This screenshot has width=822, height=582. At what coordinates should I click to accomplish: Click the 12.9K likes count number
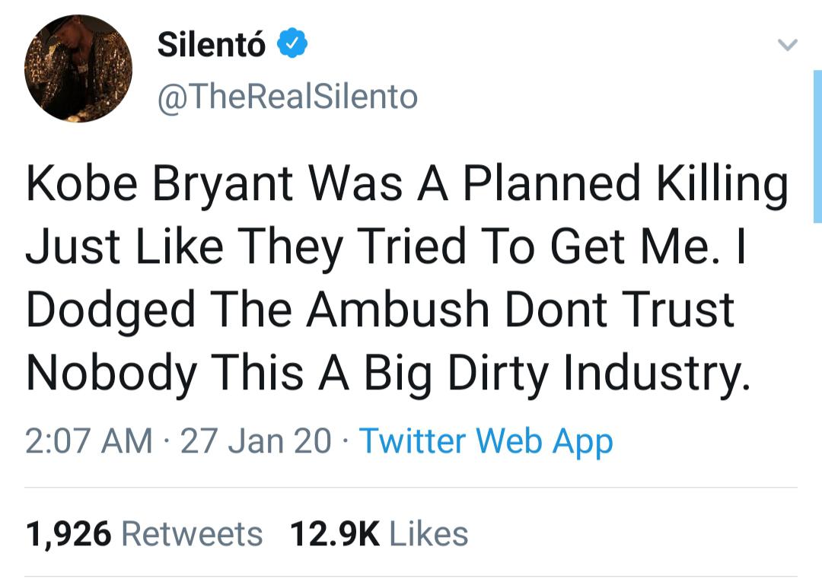click(335, 533)
